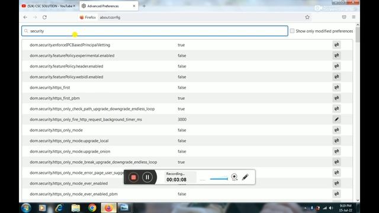Click true value of enforceIPCBasedPrincipalVetting row
The height and width of the screenshot is (213, 379).
tap(181, 45)
